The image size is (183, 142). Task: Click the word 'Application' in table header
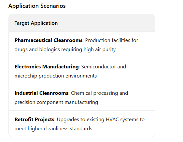point(44,23)
